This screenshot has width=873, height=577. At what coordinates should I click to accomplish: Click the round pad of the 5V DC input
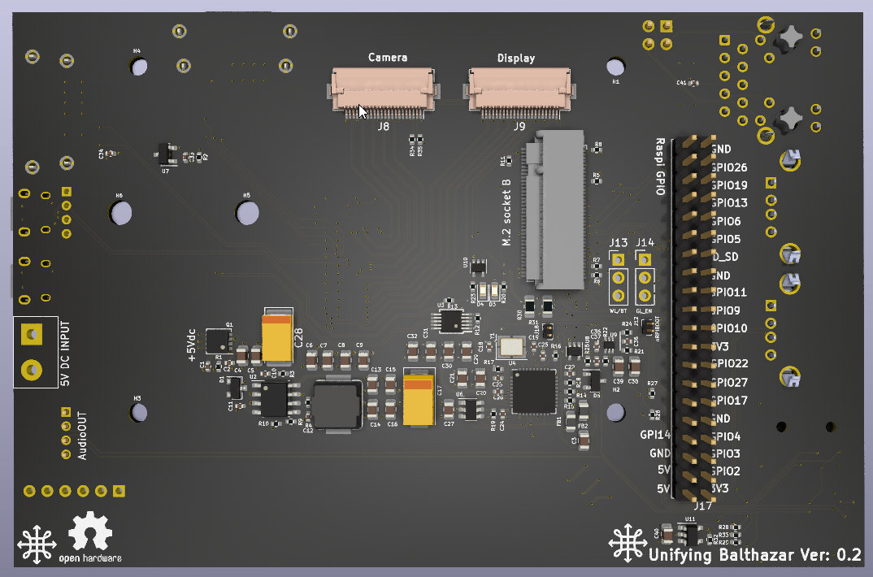32,370
